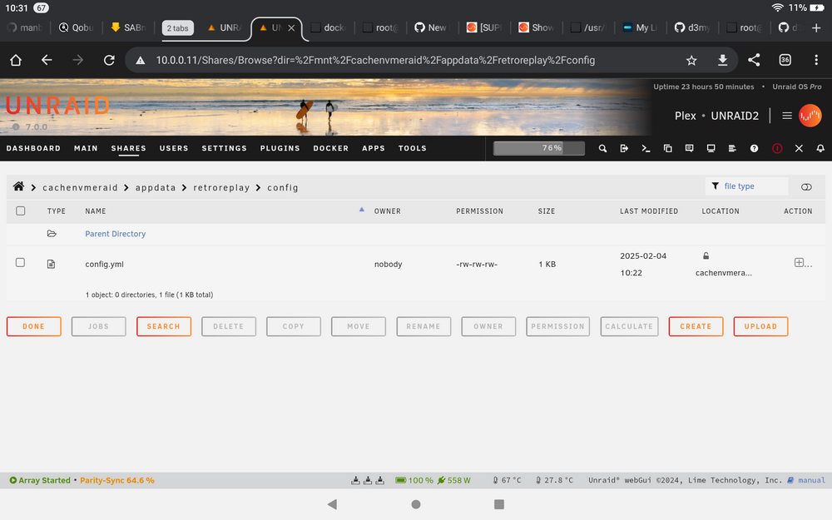
Task: Switch to the [SUP browser tab
Action: 484,27
